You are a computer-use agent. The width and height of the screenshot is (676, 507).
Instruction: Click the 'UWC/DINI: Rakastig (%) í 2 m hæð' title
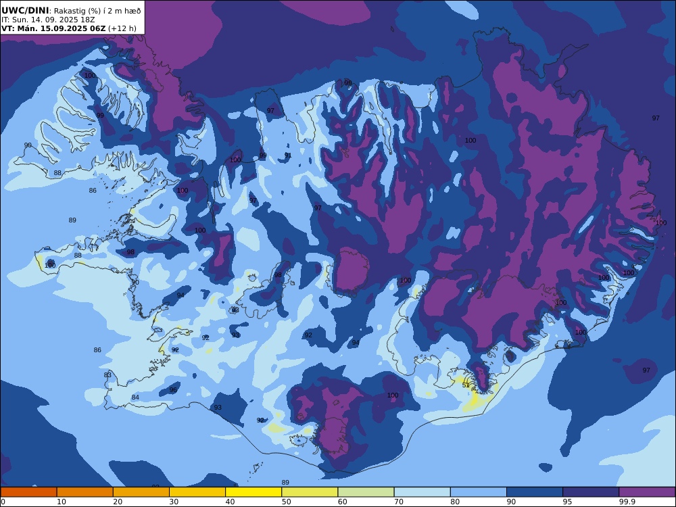71,11
